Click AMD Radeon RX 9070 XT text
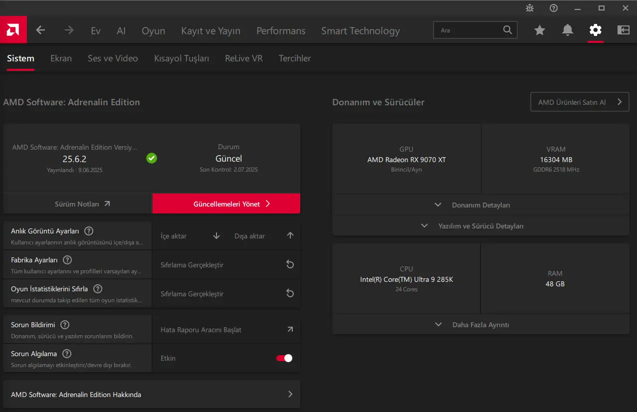Screen dimensions: 637x412 (407, 160)
